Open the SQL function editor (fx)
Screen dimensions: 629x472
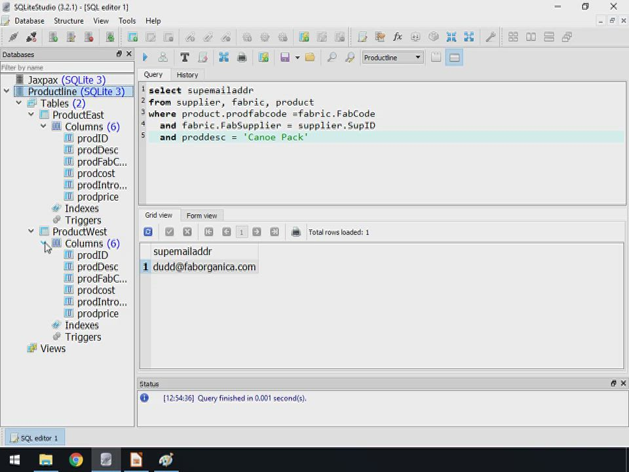397,37
